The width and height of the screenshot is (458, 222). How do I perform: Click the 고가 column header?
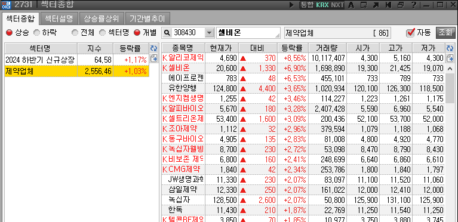(x=396, y=48)
